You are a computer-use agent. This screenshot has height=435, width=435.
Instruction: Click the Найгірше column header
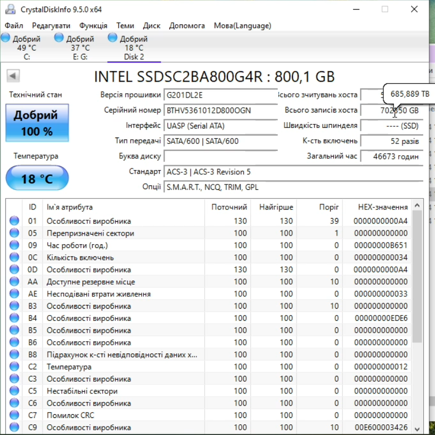pyautogui.click(x=274, y=207)
